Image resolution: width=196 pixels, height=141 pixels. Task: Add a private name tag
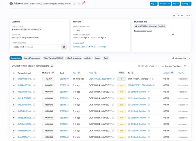click(x=78, y=30)
